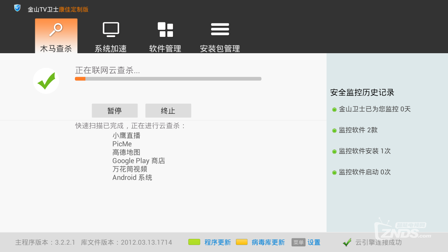Select 万花筒视频 in the scan list
The image size is (448, 252).
pyautogui.click(x=130, y=169)
